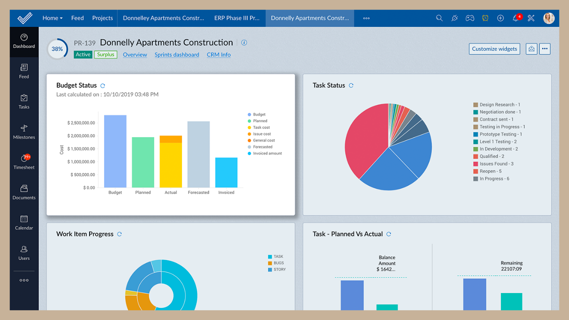Viewport: 569px width, 320px height.
Task: Open the Timesheet section in the sidebar
Action: 24,162
